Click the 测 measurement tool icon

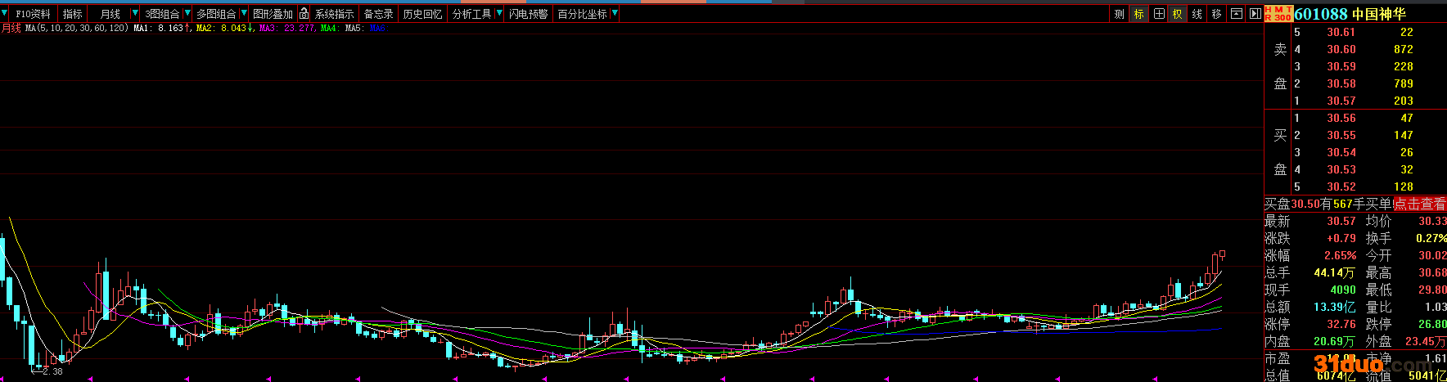pyautogui.click(x=1119, y=14)
